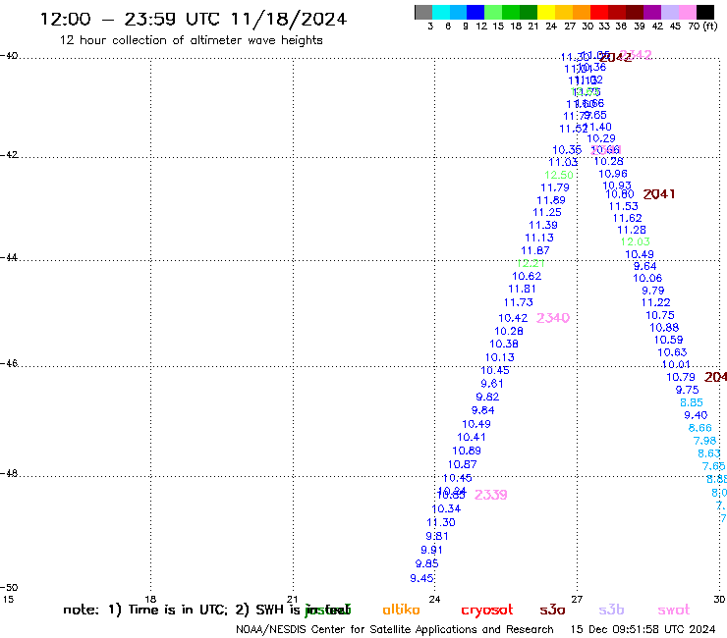Viewport: 727px width, 638px height.
Task: Click the wave height value 11.53
Action: click(x=624, y=206)
